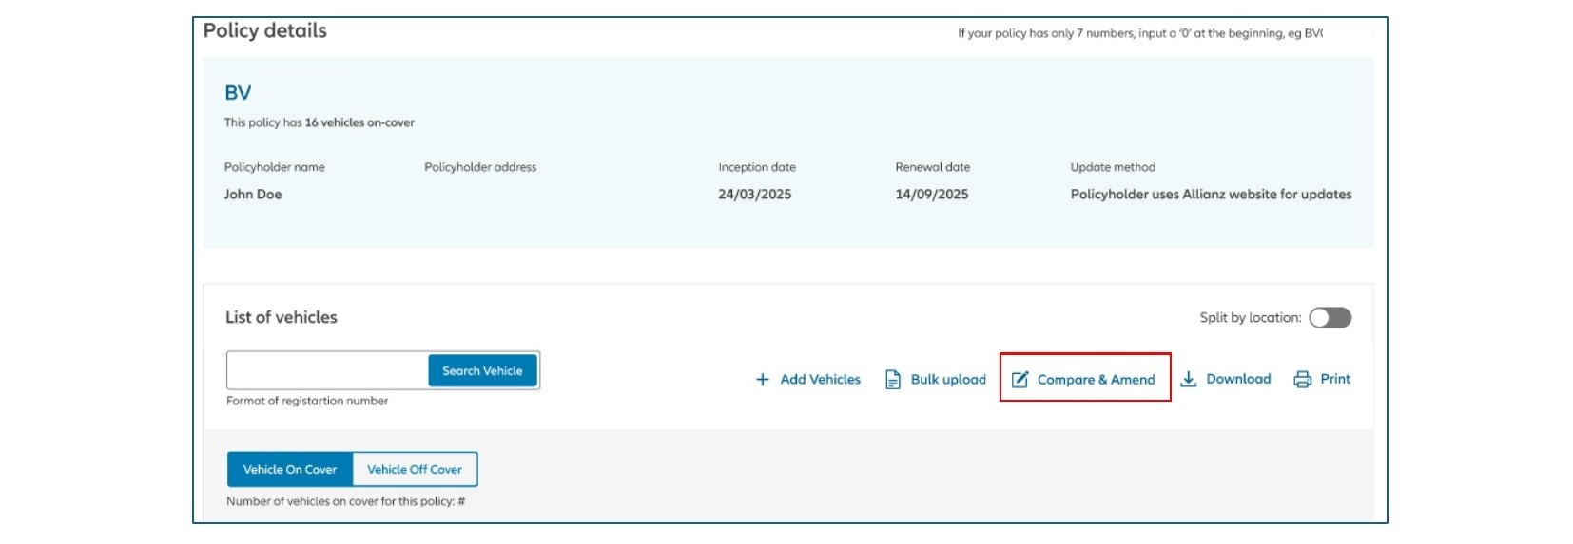
Task: Click the 'Split by location:' label
Action: (1251, 317)
